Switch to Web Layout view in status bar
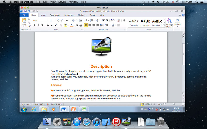Viewport: 207px width, 129px height. [x=148, y=104]
